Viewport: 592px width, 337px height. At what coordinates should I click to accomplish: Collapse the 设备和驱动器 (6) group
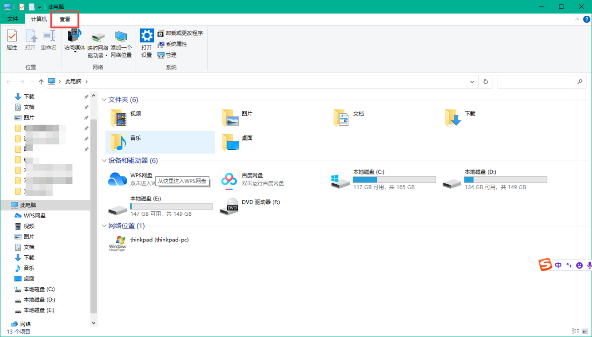pyautogui.click(x=104, y=161)
